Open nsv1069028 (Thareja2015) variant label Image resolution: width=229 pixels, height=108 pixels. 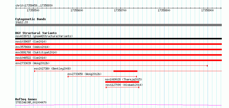click(124, 79)
